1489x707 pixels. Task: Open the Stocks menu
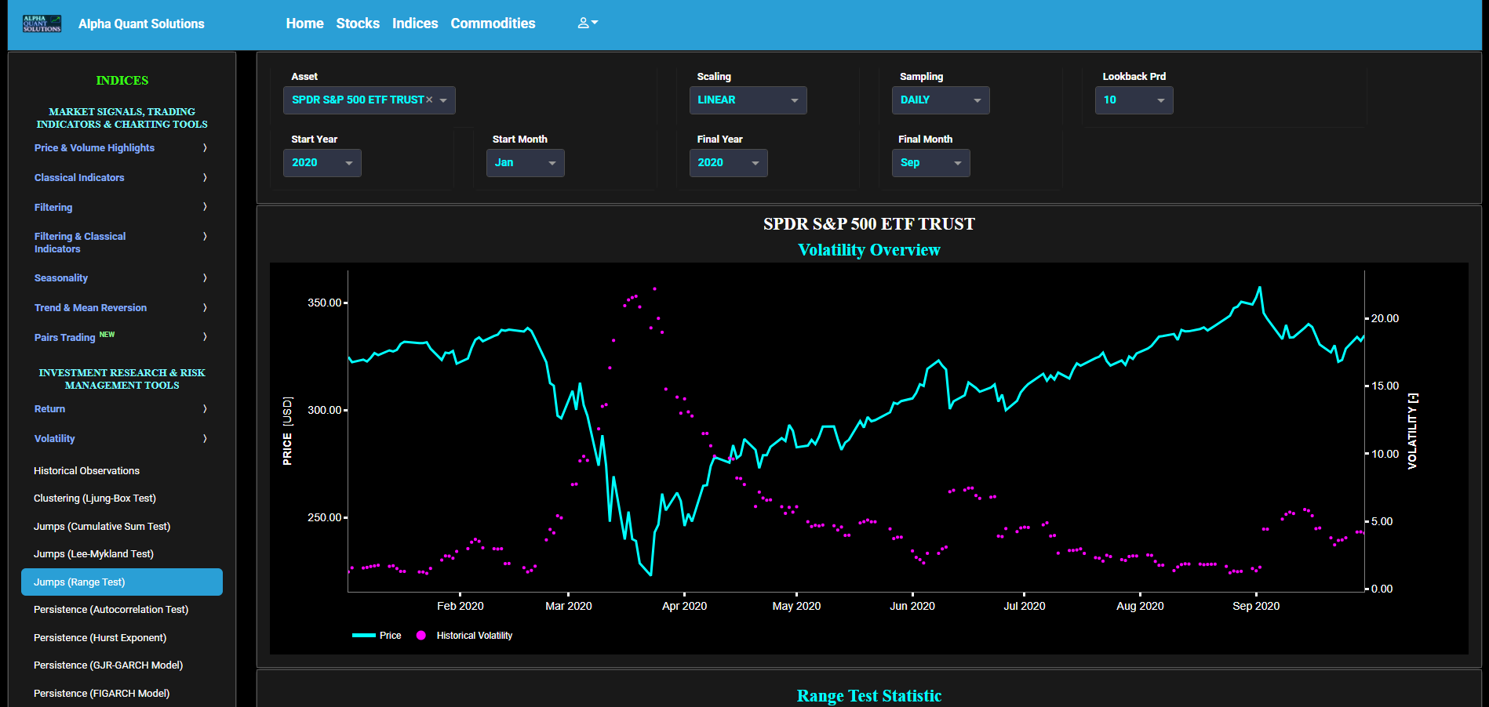click(x=358, y=24)
